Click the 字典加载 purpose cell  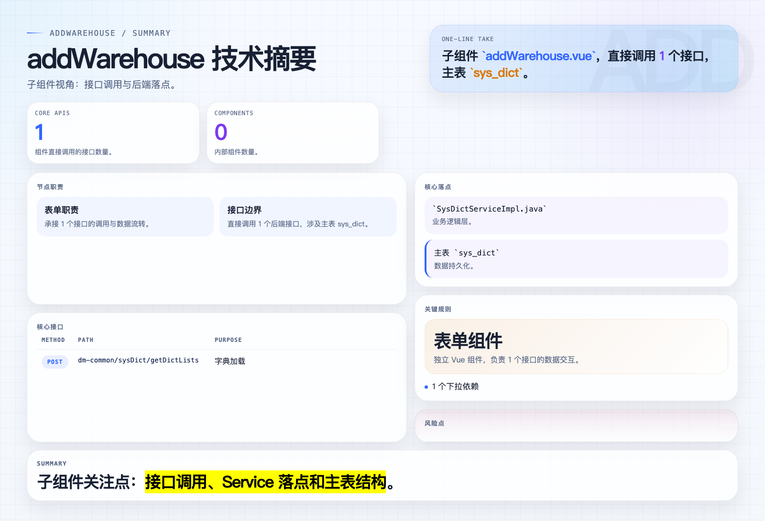tap(230, 361)
